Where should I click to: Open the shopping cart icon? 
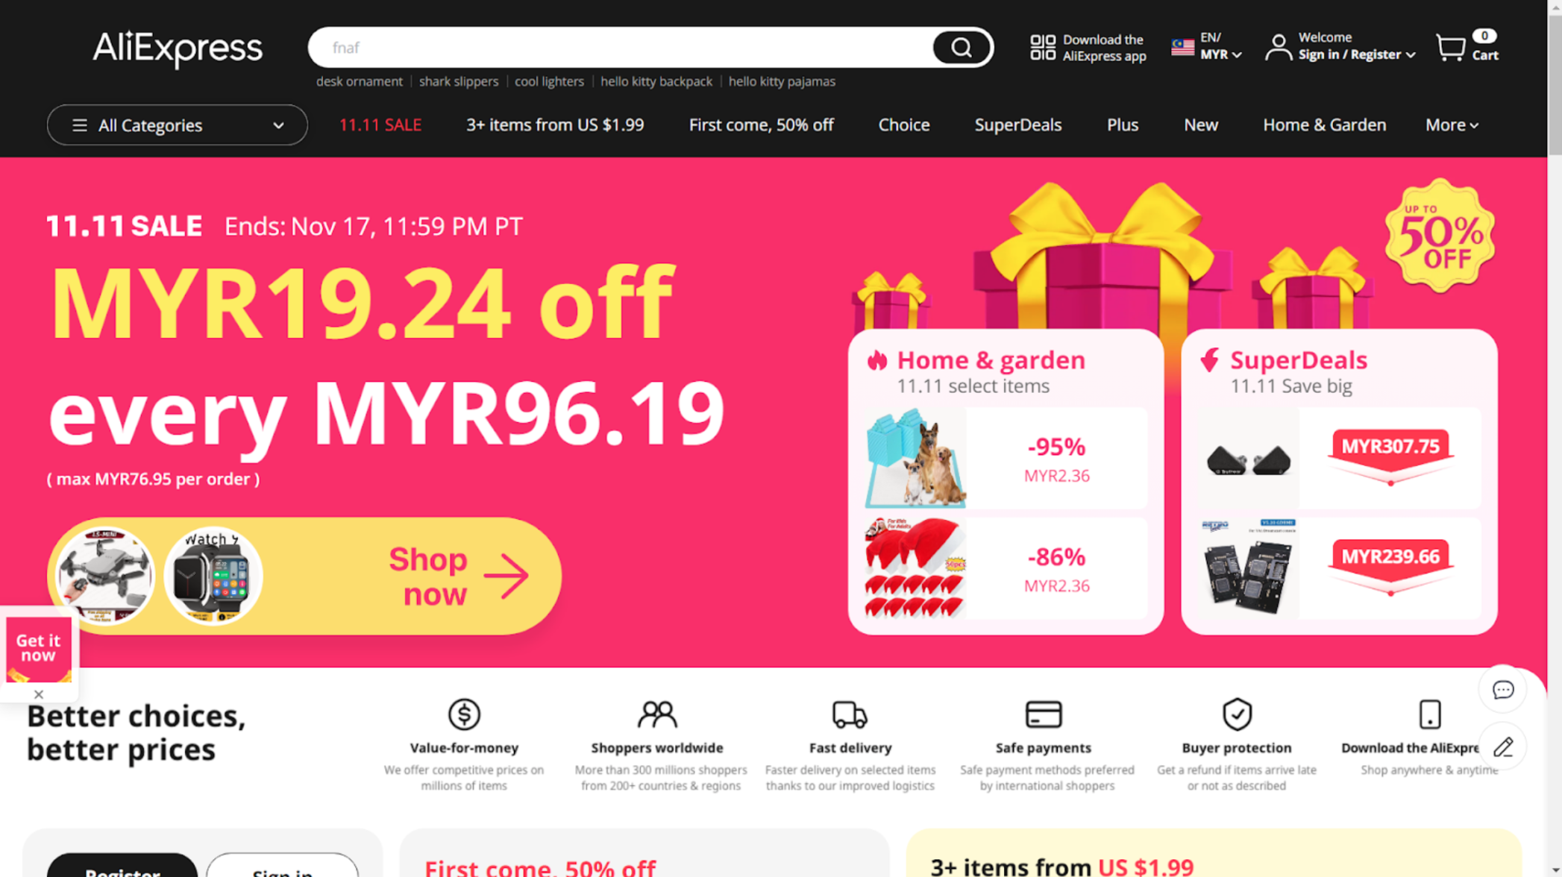coord(1451,48)
